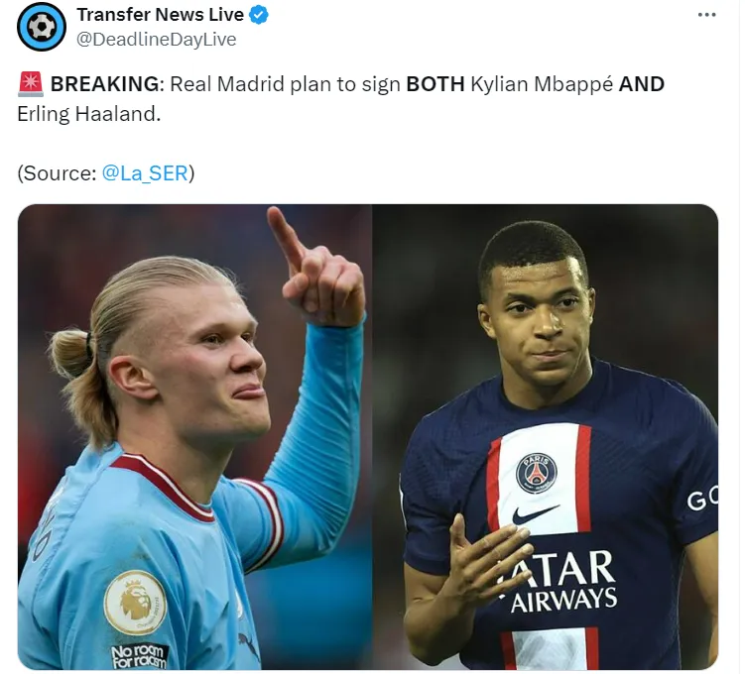Open the Mbappé photo on the right
The image size is (745, 674).
pyautogui.click(x=545, y=437)
